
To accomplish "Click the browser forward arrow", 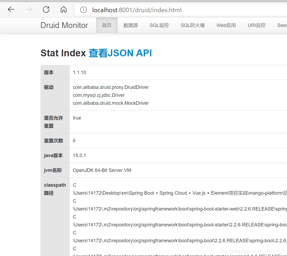I will [x=29, y=10].
